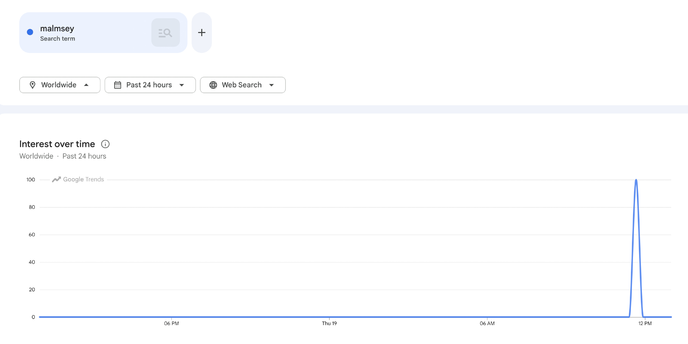Select the chart spike peak at 100
Screen dimensions: 688x344
(636, 180)
